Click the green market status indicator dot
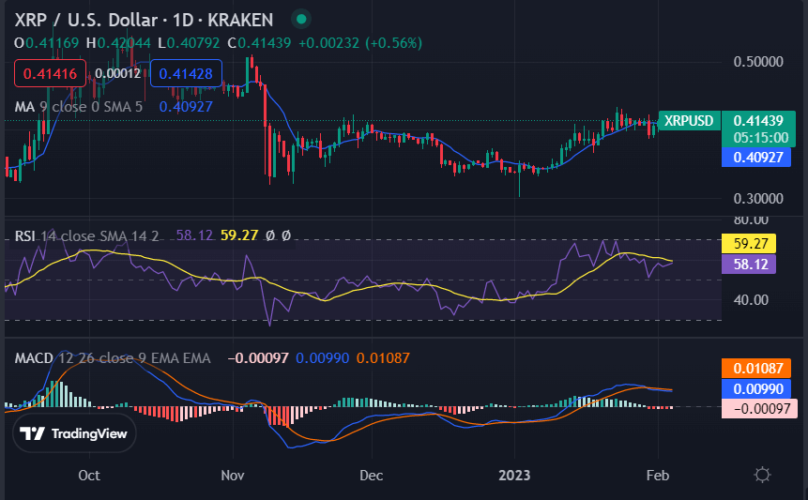The width and height of the screenshot is (808, 500). 300,19
